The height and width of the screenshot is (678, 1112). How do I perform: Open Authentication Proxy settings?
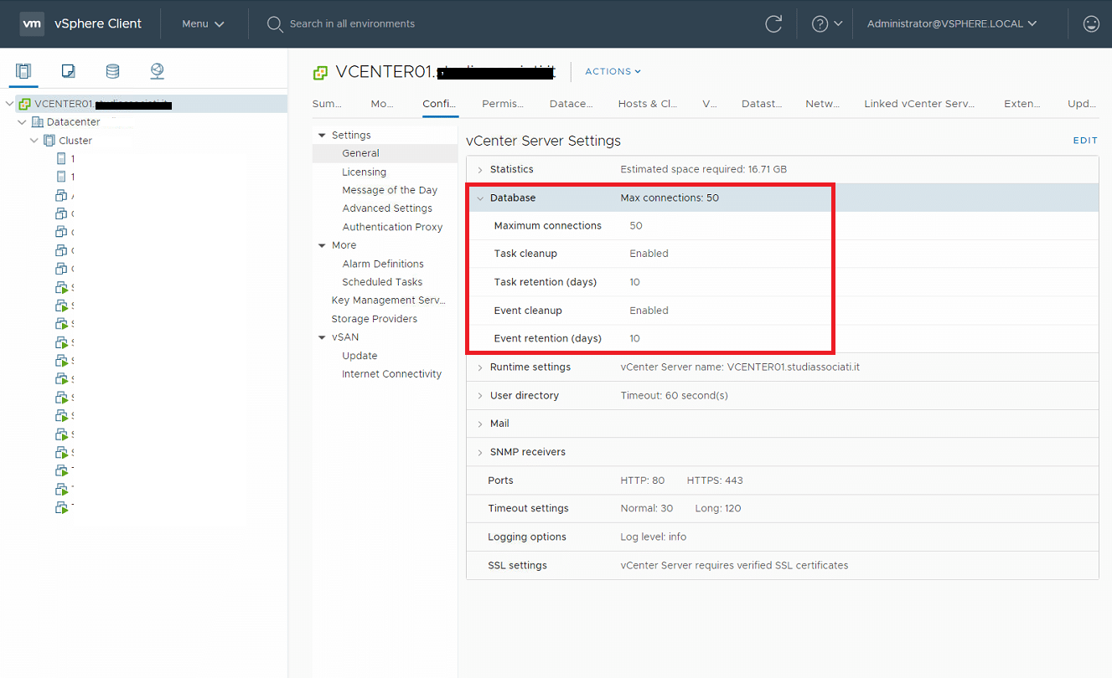(392, 227)
